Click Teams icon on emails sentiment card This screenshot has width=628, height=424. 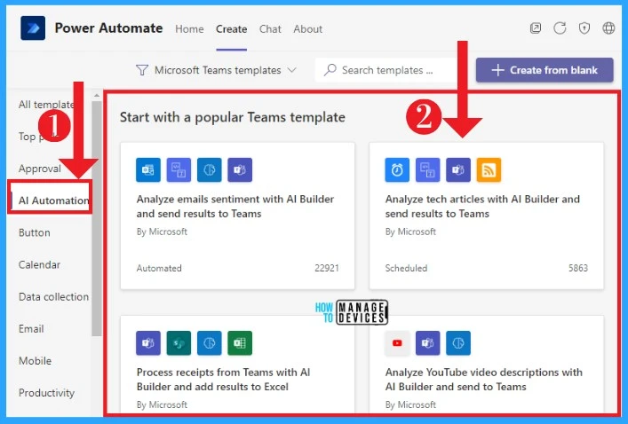click(x=240, y=169)
